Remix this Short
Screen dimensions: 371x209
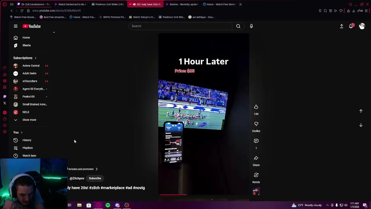256,175
